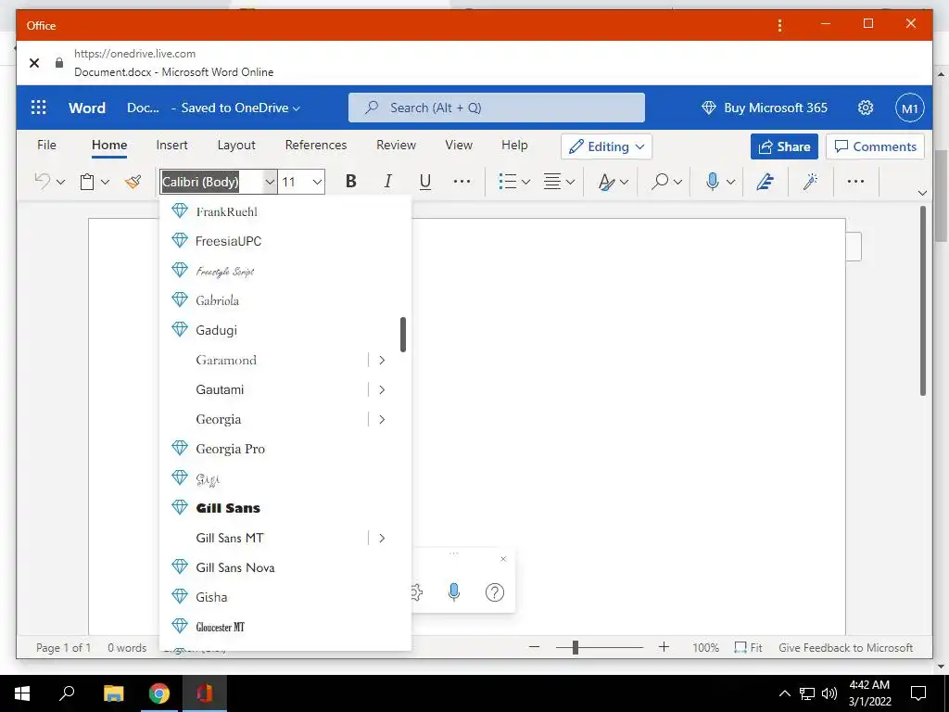This screenshot has width=949, height=712.
Task: Expand Georgia font variants arrow
Action: [381, 420]
